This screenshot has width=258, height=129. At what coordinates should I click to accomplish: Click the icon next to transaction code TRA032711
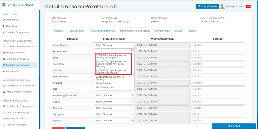pos(65,22)
